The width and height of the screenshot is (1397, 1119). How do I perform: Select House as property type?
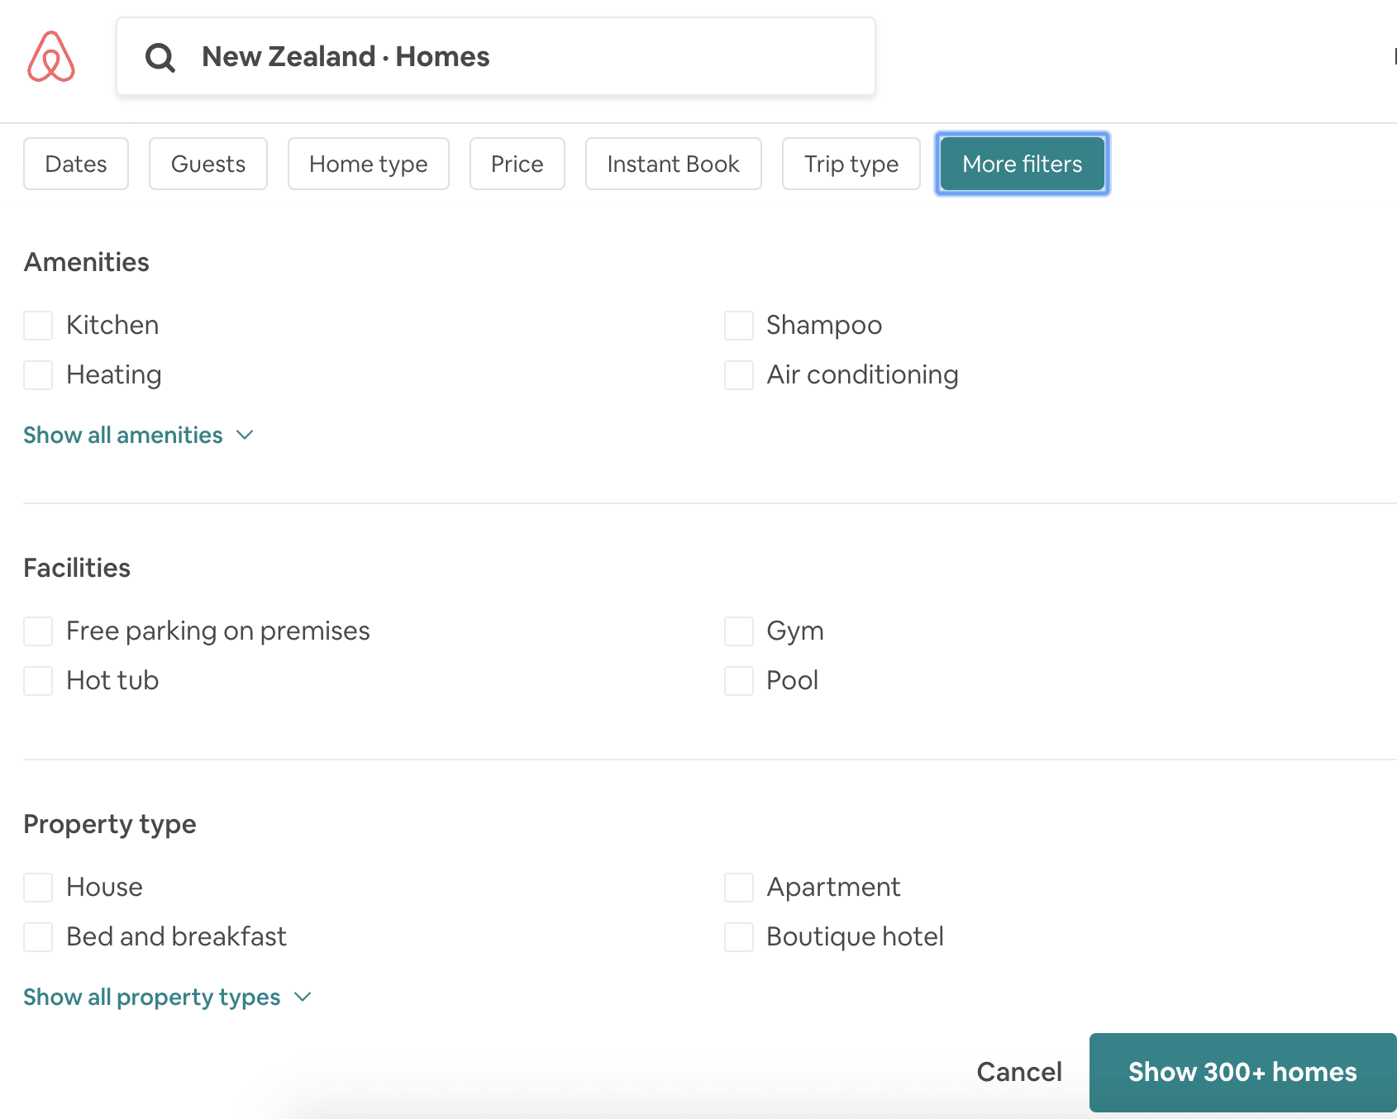[38, 887]
